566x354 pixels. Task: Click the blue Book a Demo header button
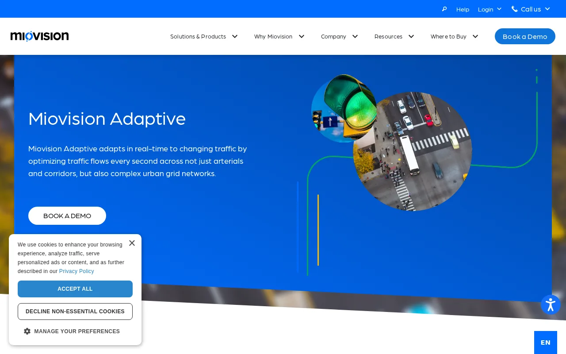[x=525, y=36]
